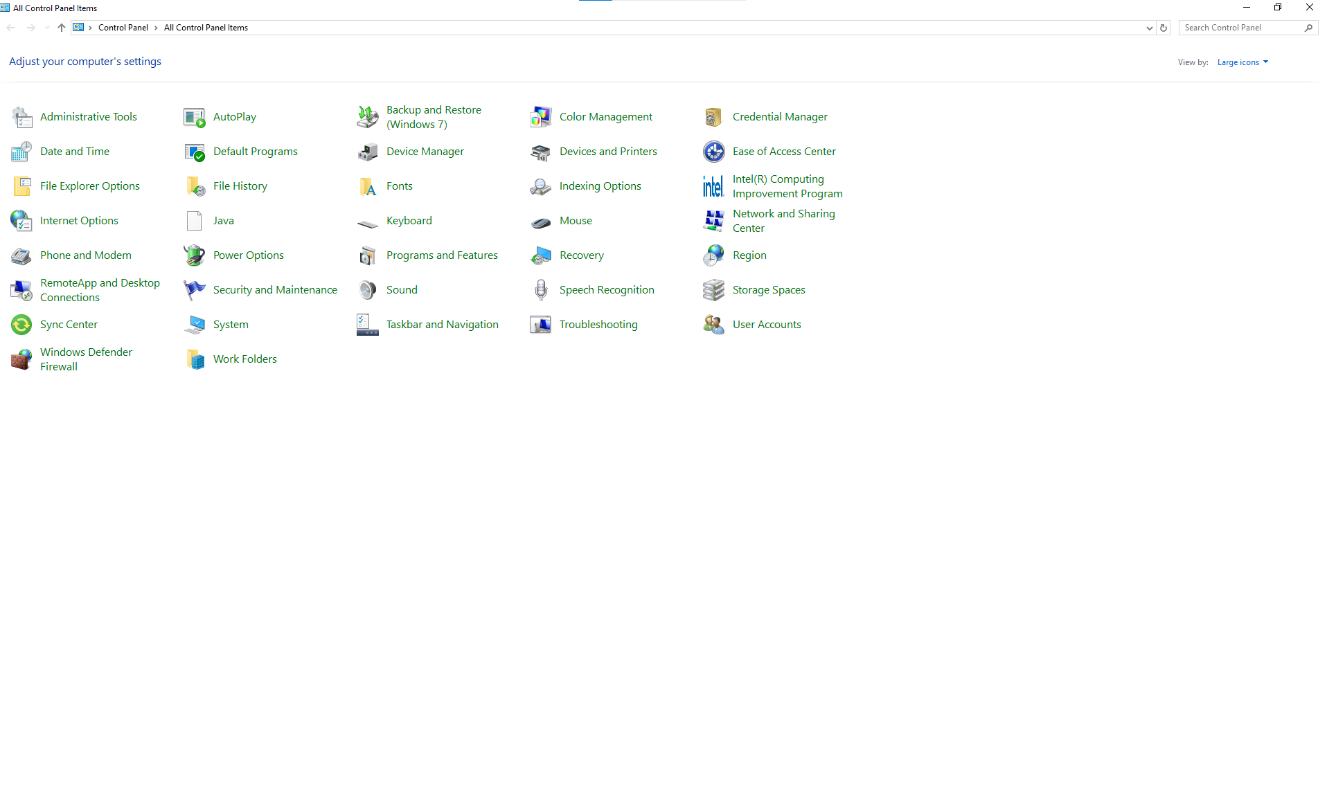1327x803 pixels.
Task: Open the Windows Defender Firewall link
Action: tap(86, 359)
